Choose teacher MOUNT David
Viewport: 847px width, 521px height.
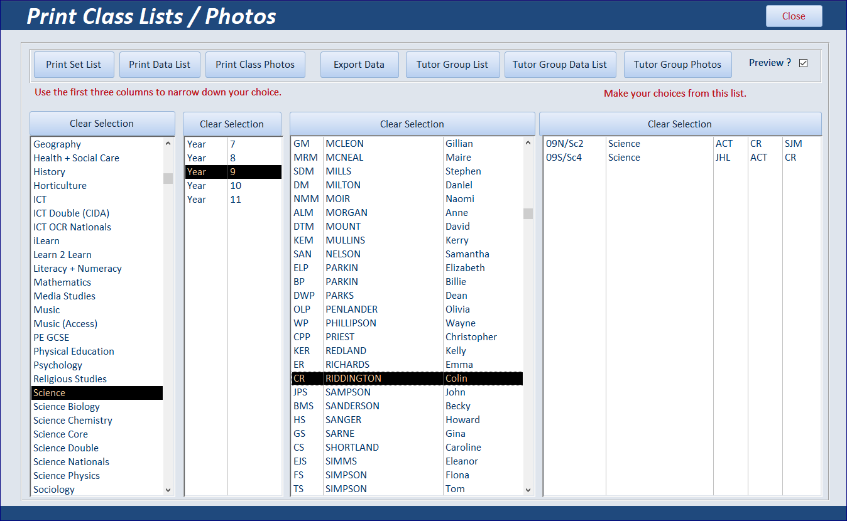(x=407, y=227)
